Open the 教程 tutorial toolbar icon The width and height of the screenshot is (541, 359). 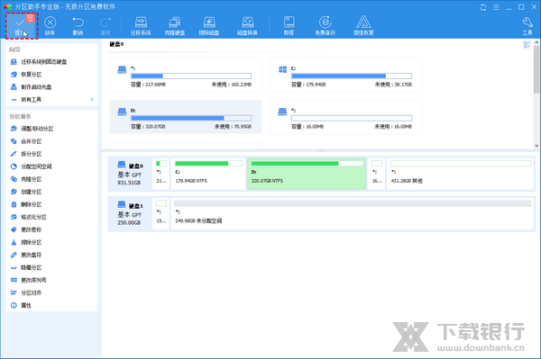point(289,26)
